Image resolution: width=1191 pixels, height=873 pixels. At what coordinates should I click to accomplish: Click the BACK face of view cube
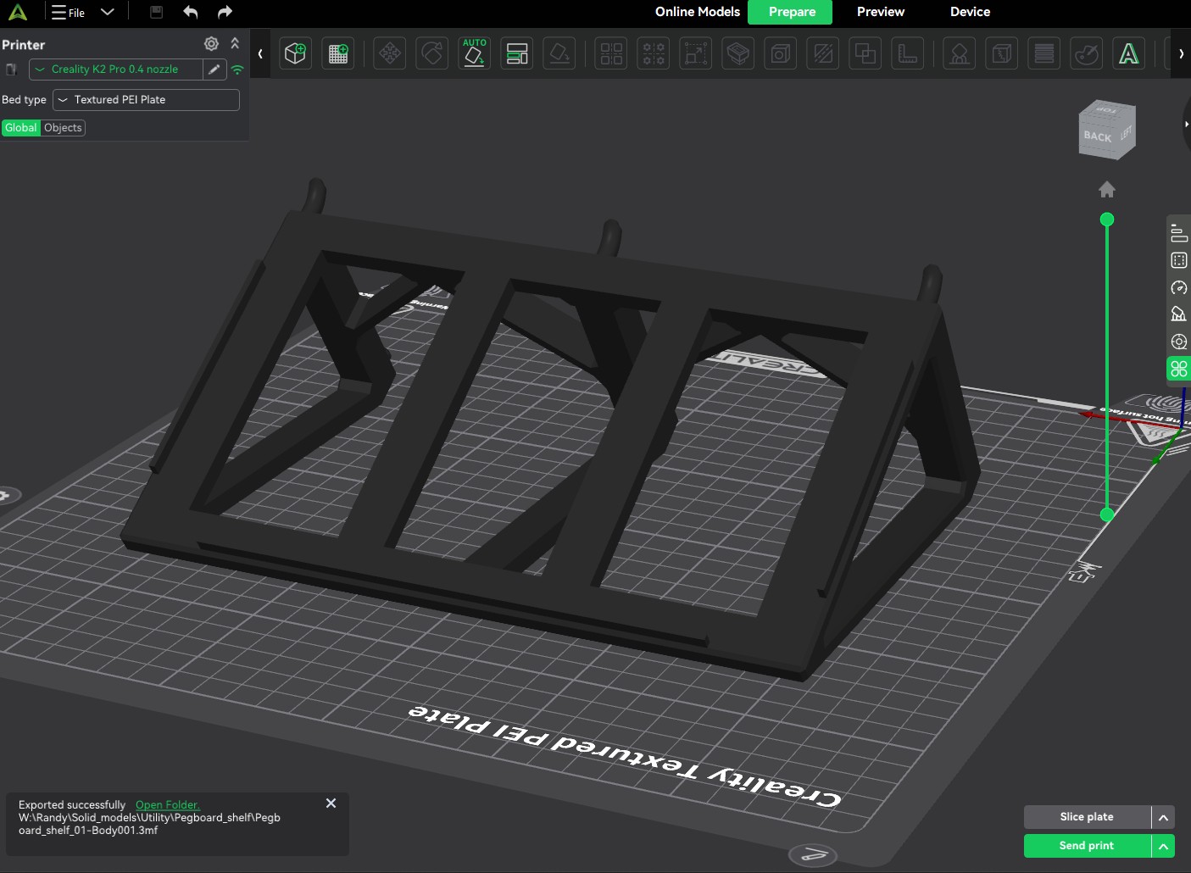point(1099,137)
